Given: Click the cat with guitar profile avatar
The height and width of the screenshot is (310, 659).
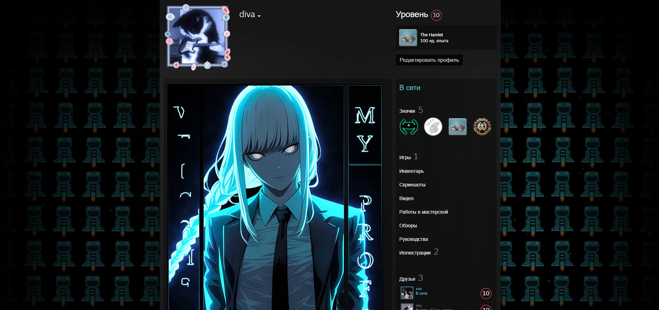Looking at the screenshot, I should click(197, 36).
